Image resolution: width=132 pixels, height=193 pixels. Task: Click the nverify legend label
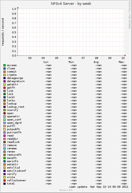(x=12, y=110)
